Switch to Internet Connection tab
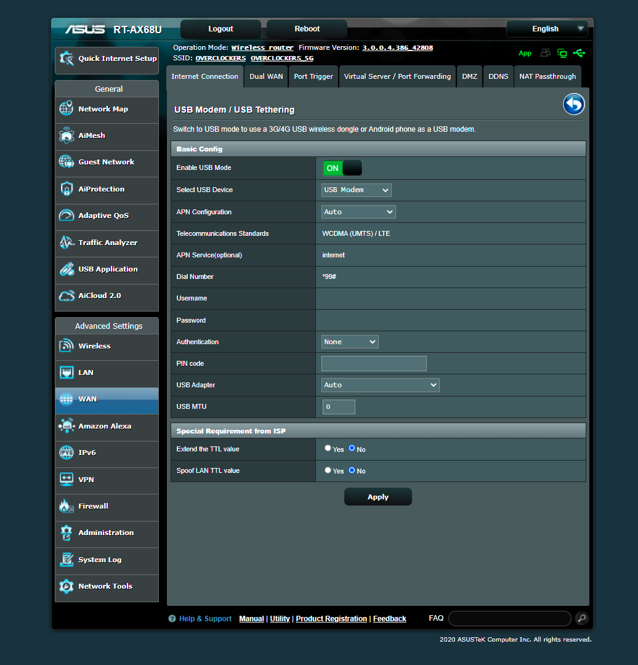 click(205, 77)
